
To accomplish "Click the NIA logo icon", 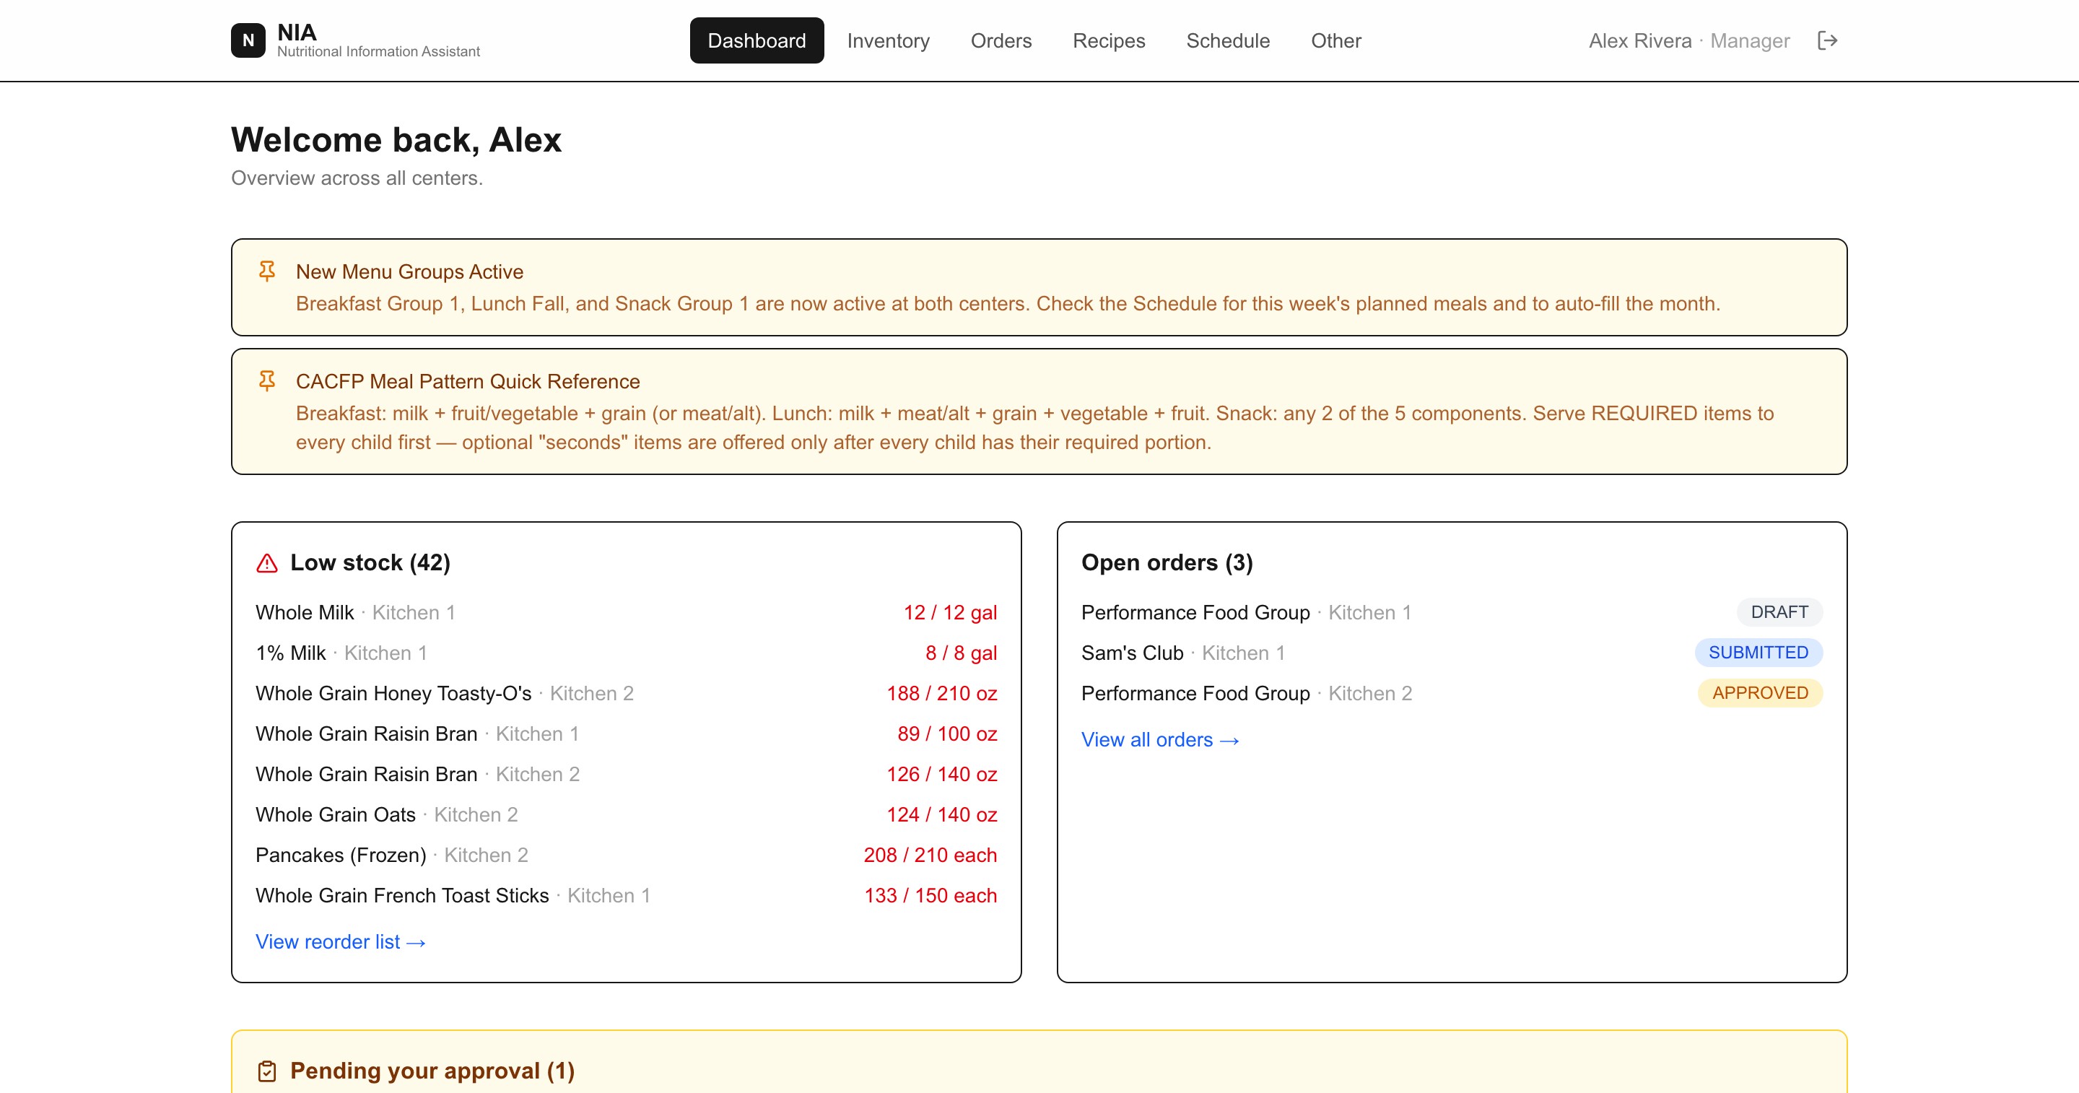I will [248, 40].
